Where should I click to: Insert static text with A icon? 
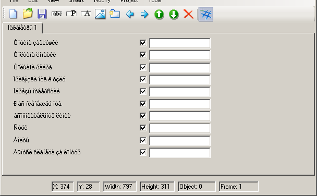86,14
